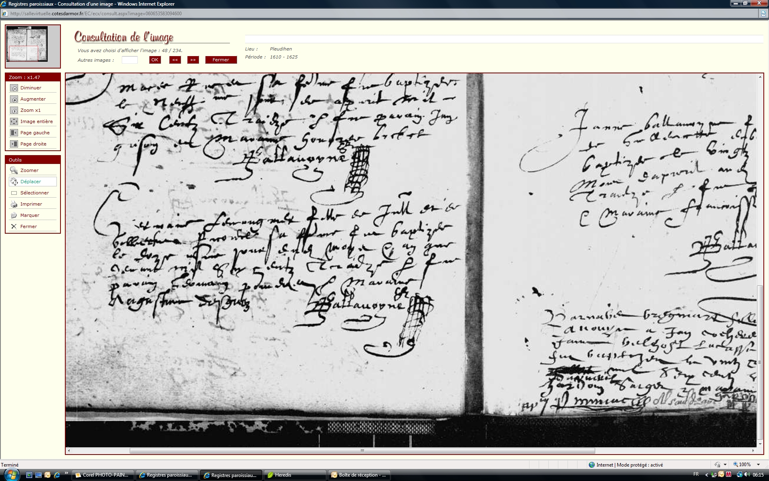The height and width of the screenshot is (481, 769).
Task: Print the image with Imprimer
Action: 14,204
